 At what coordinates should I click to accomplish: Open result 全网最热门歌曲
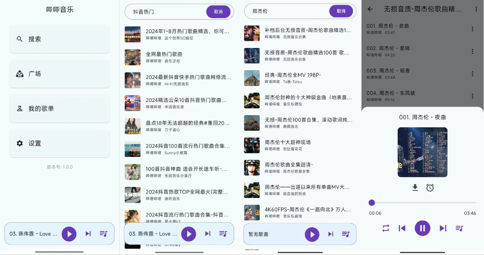tap(179, 57)
